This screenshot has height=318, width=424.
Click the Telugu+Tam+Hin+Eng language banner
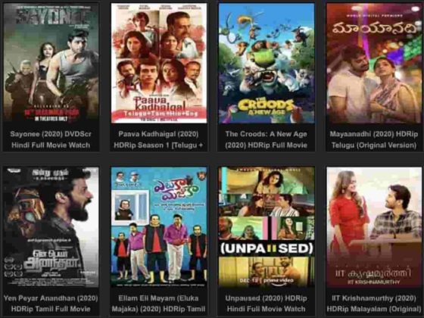160,114
